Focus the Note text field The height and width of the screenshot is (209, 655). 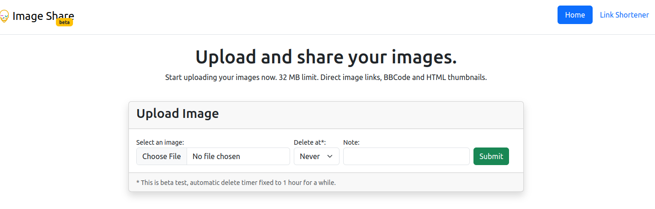click(406, 156)
